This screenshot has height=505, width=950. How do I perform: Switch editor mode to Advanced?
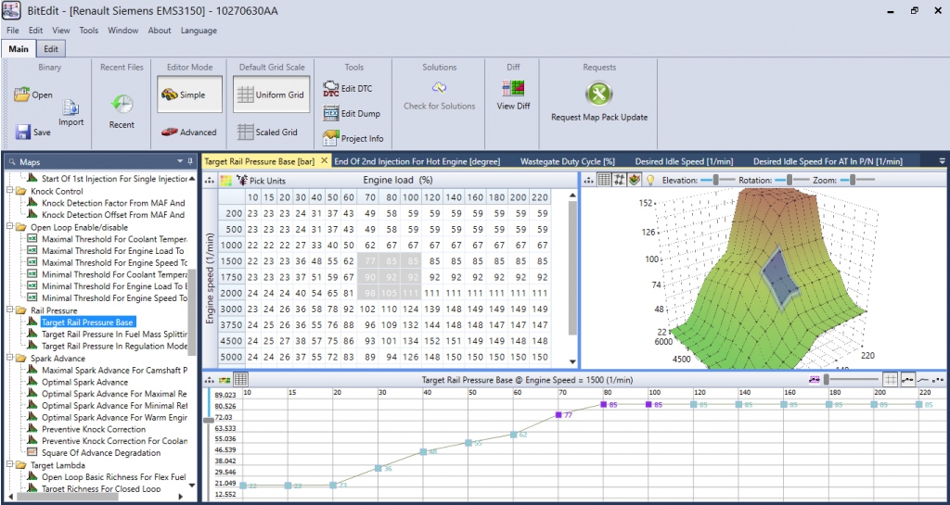coord(189,132)
